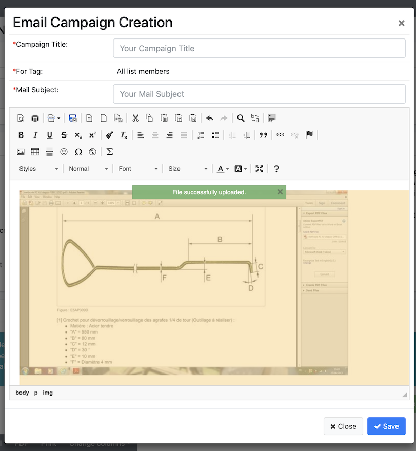Insert horizontal line
This screenshot has height=451, width=416.
[49, 152]
